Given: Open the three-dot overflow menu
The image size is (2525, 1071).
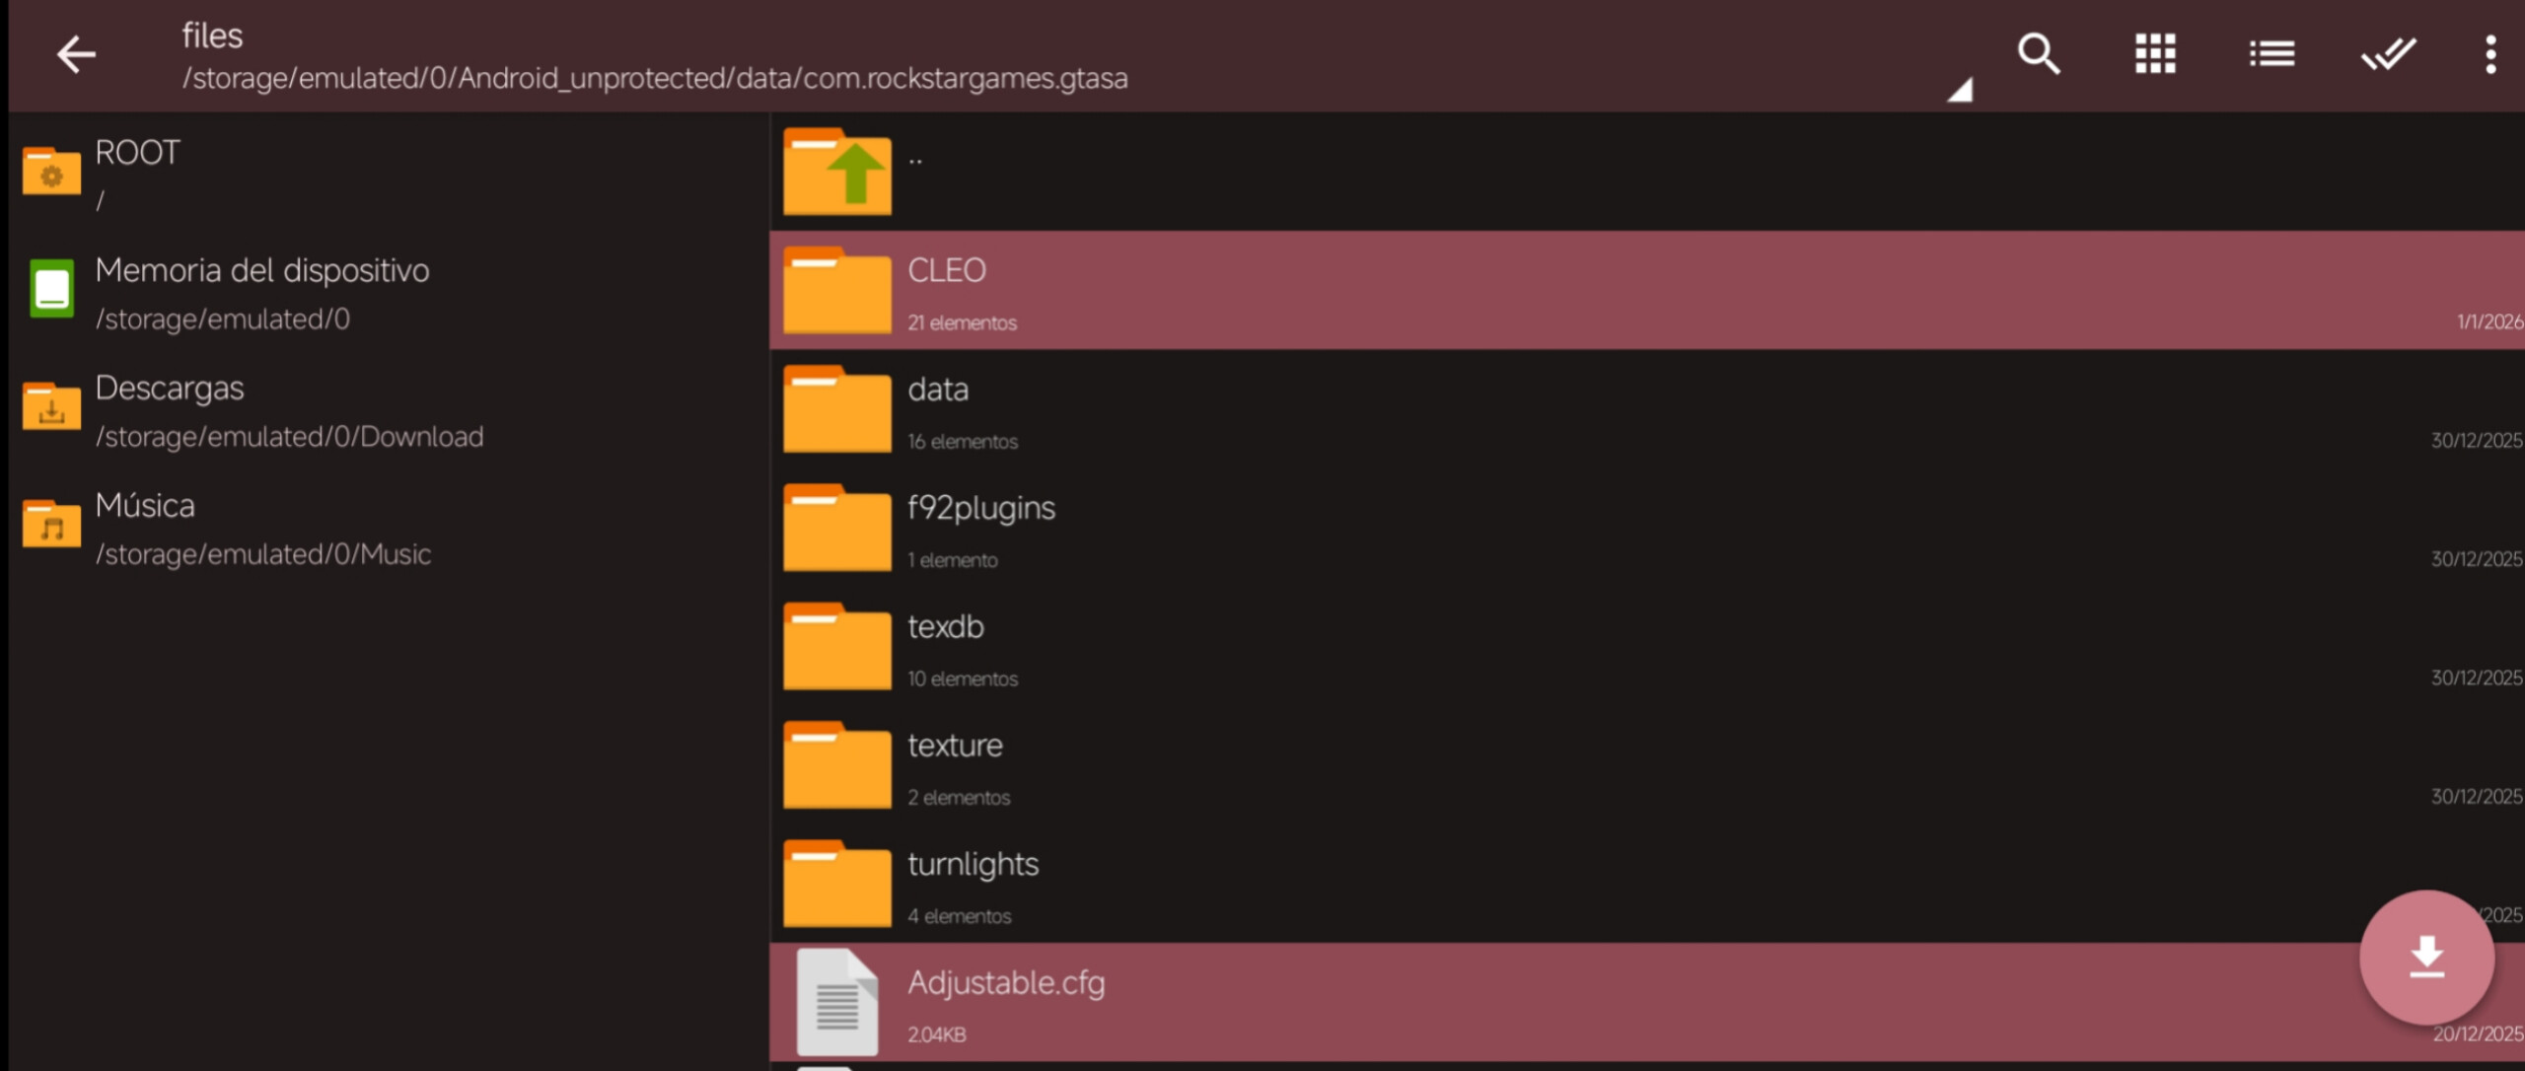Looking at the screenshot, I should [2489, 54].
